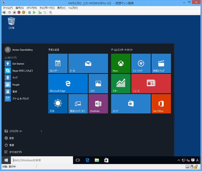The width and height of the screenshot is (202, 171).
Task: Open the Store icon on the taskbar
Action: point(106,160)
